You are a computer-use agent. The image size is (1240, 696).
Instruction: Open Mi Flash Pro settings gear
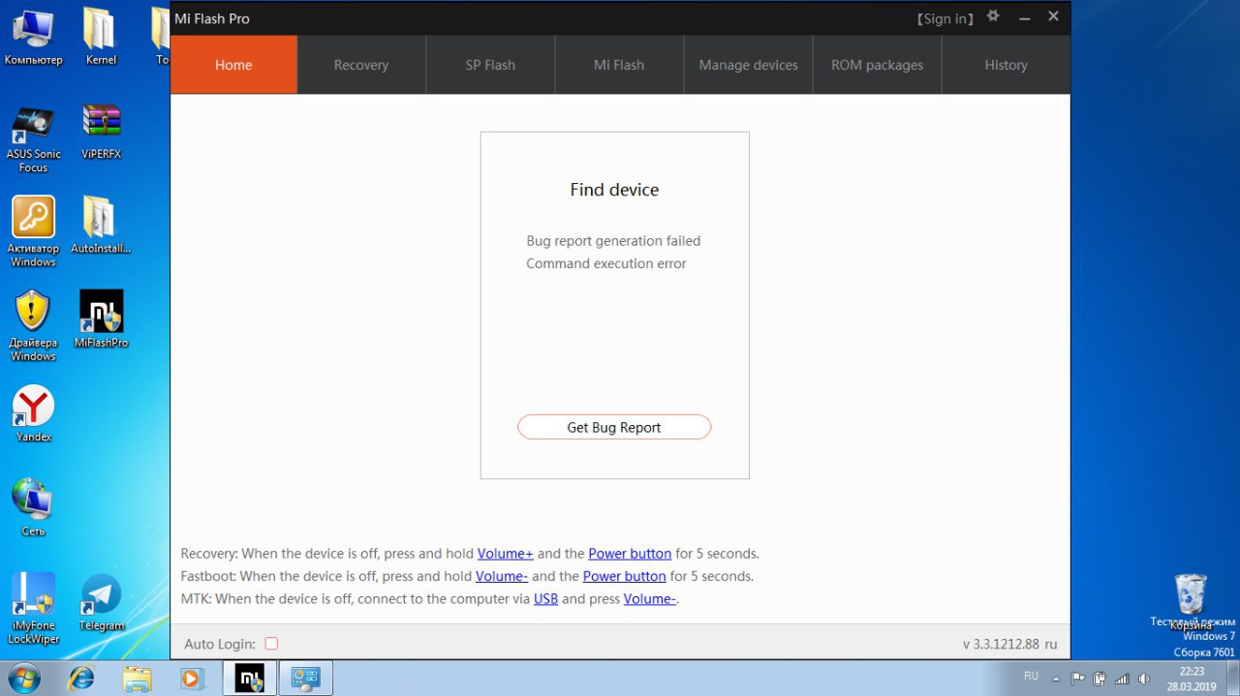click(993, 16)
